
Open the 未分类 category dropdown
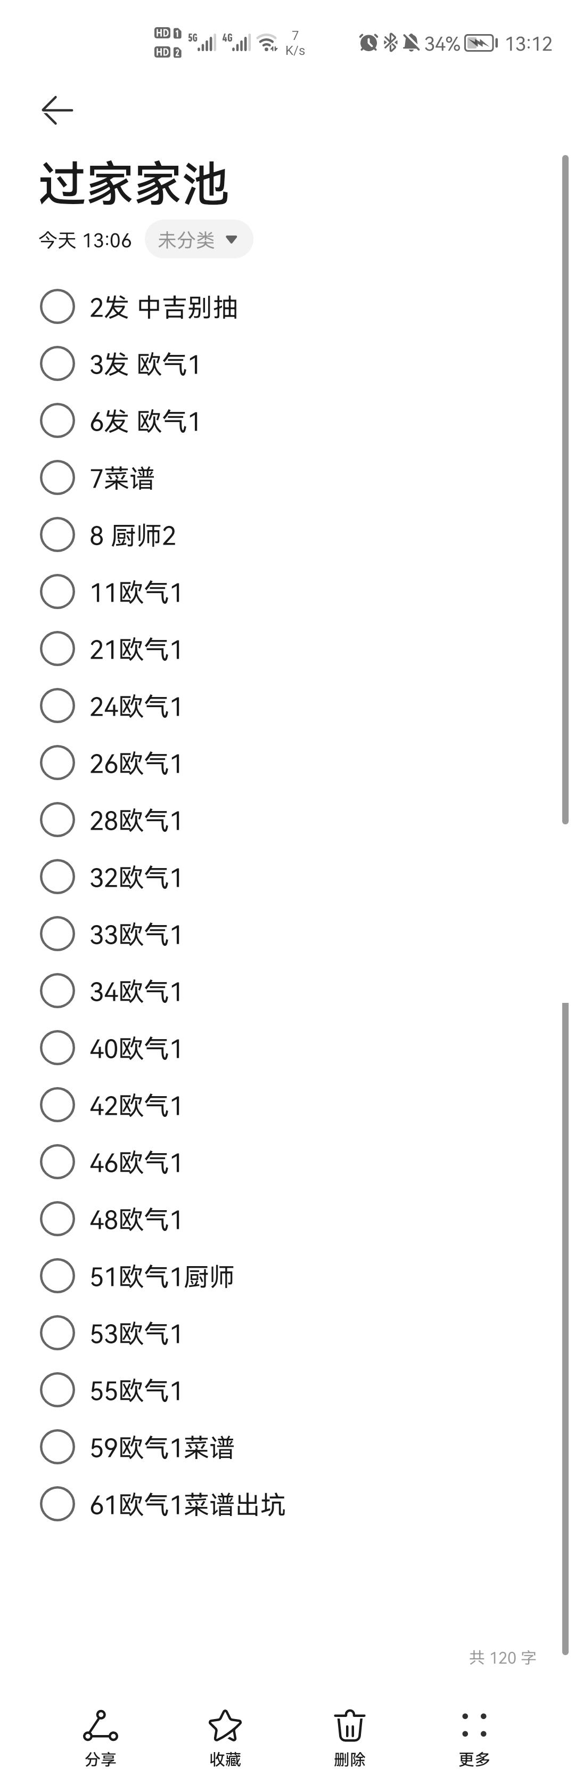point(199,239)
